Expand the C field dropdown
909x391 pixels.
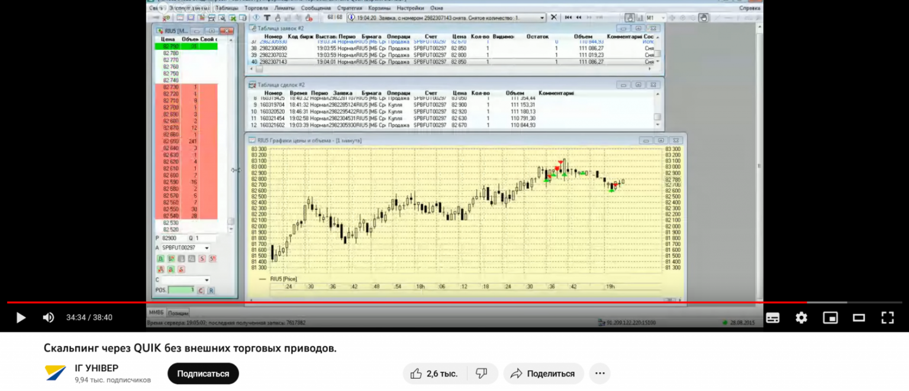coord(206,280)
